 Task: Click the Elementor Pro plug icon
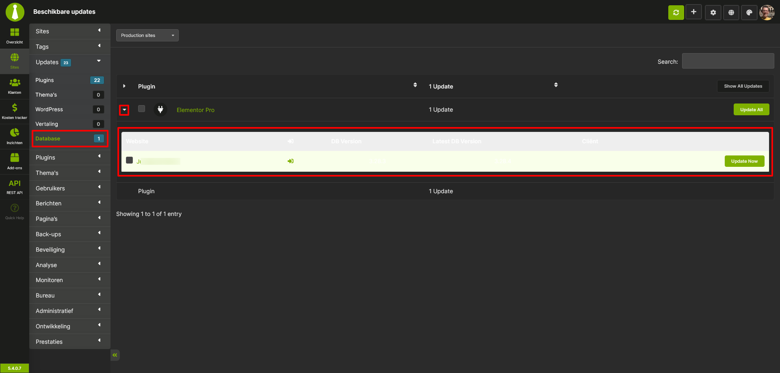(160, 110)
